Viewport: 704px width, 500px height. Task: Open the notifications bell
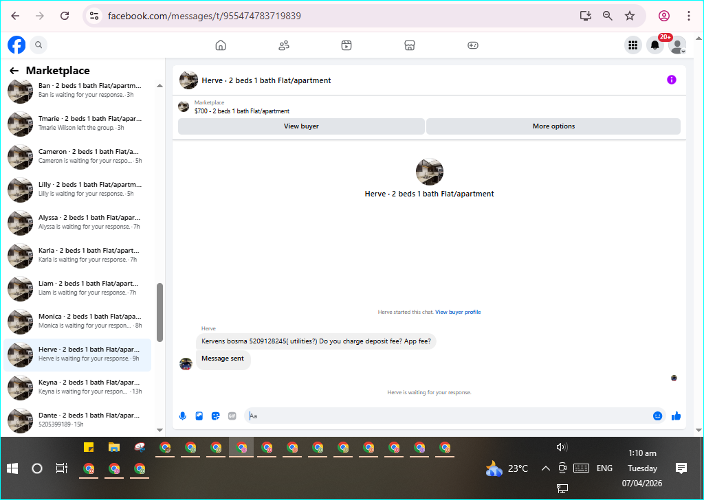coord(655,45)
